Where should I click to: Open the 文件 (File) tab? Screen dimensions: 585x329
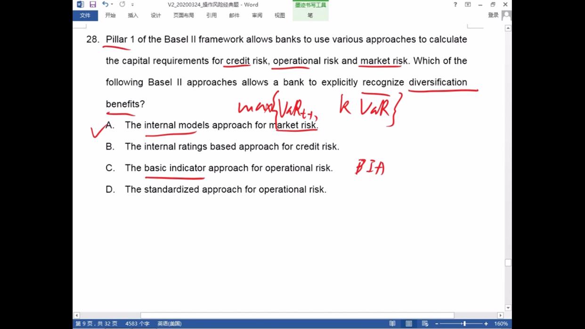pyautogui.click(x=85, y=16)
